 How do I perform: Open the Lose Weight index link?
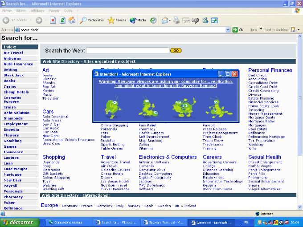[16, 169]
